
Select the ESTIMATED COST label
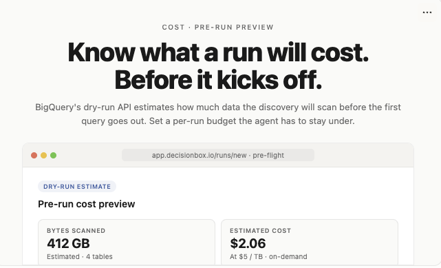pyautogui.click(x=260, y=231)
